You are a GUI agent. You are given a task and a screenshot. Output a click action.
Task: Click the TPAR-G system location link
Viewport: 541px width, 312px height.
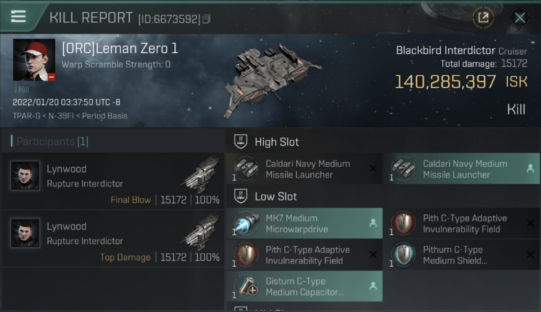point(27,115)
